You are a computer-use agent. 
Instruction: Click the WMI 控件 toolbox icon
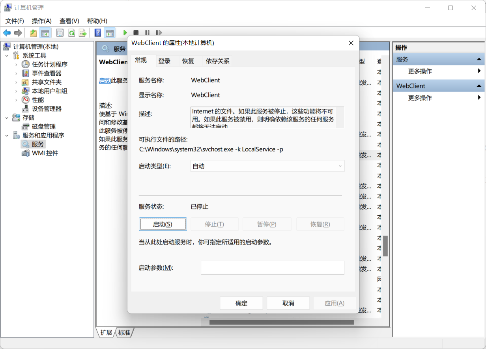25,153
